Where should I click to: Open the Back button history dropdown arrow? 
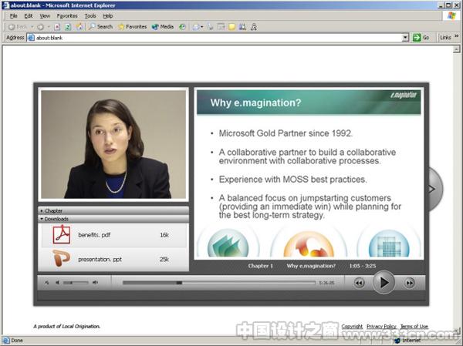[32, 27]
